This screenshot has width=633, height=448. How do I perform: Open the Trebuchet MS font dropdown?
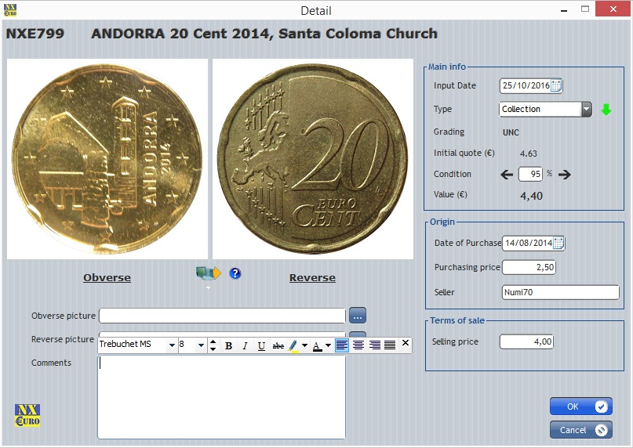pos(171,345)
